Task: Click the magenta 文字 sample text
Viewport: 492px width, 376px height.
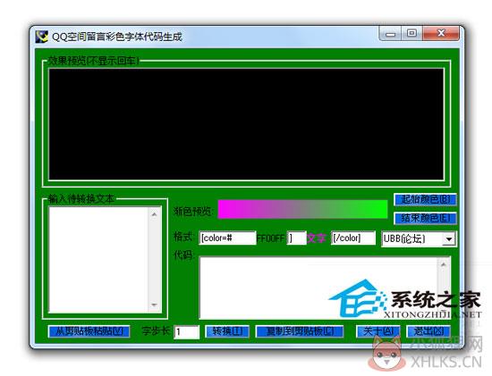Action: (x=317, y=238)
